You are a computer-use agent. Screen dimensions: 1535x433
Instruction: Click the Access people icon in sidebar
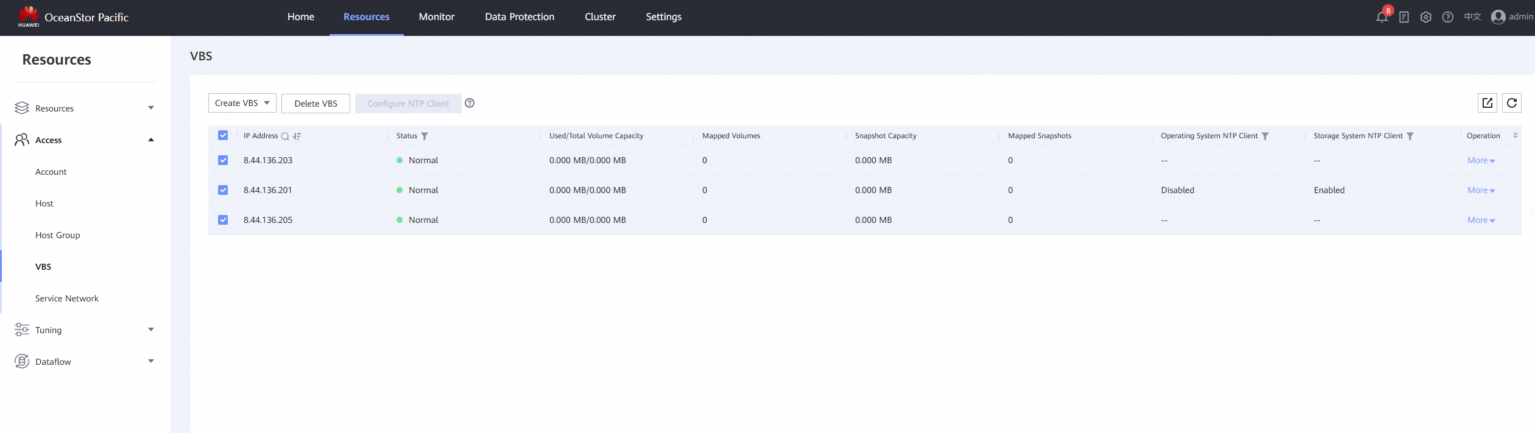click(22, 139)
